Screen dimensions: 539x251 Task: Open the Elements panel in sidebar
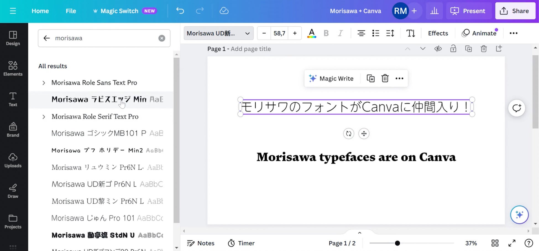pos(13,68)
